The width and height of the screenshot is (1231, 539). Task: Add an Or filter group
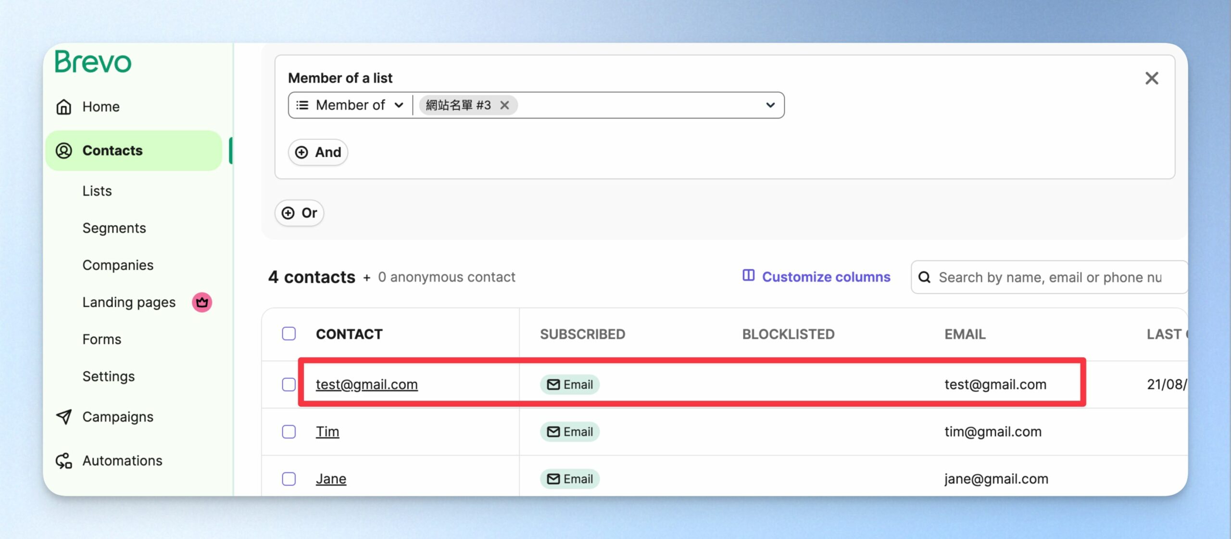tap(299, 213)
